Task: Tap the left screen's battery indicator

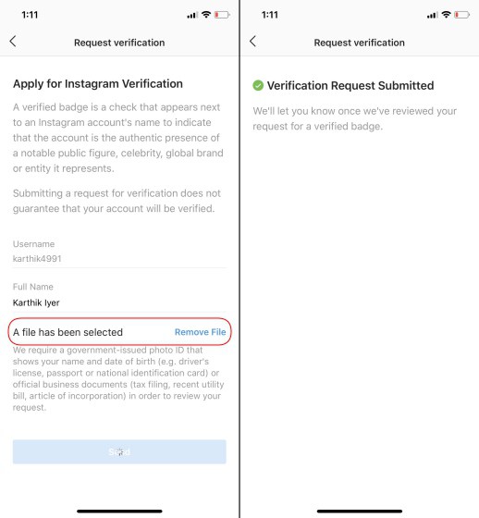Action: click(222, 15)
